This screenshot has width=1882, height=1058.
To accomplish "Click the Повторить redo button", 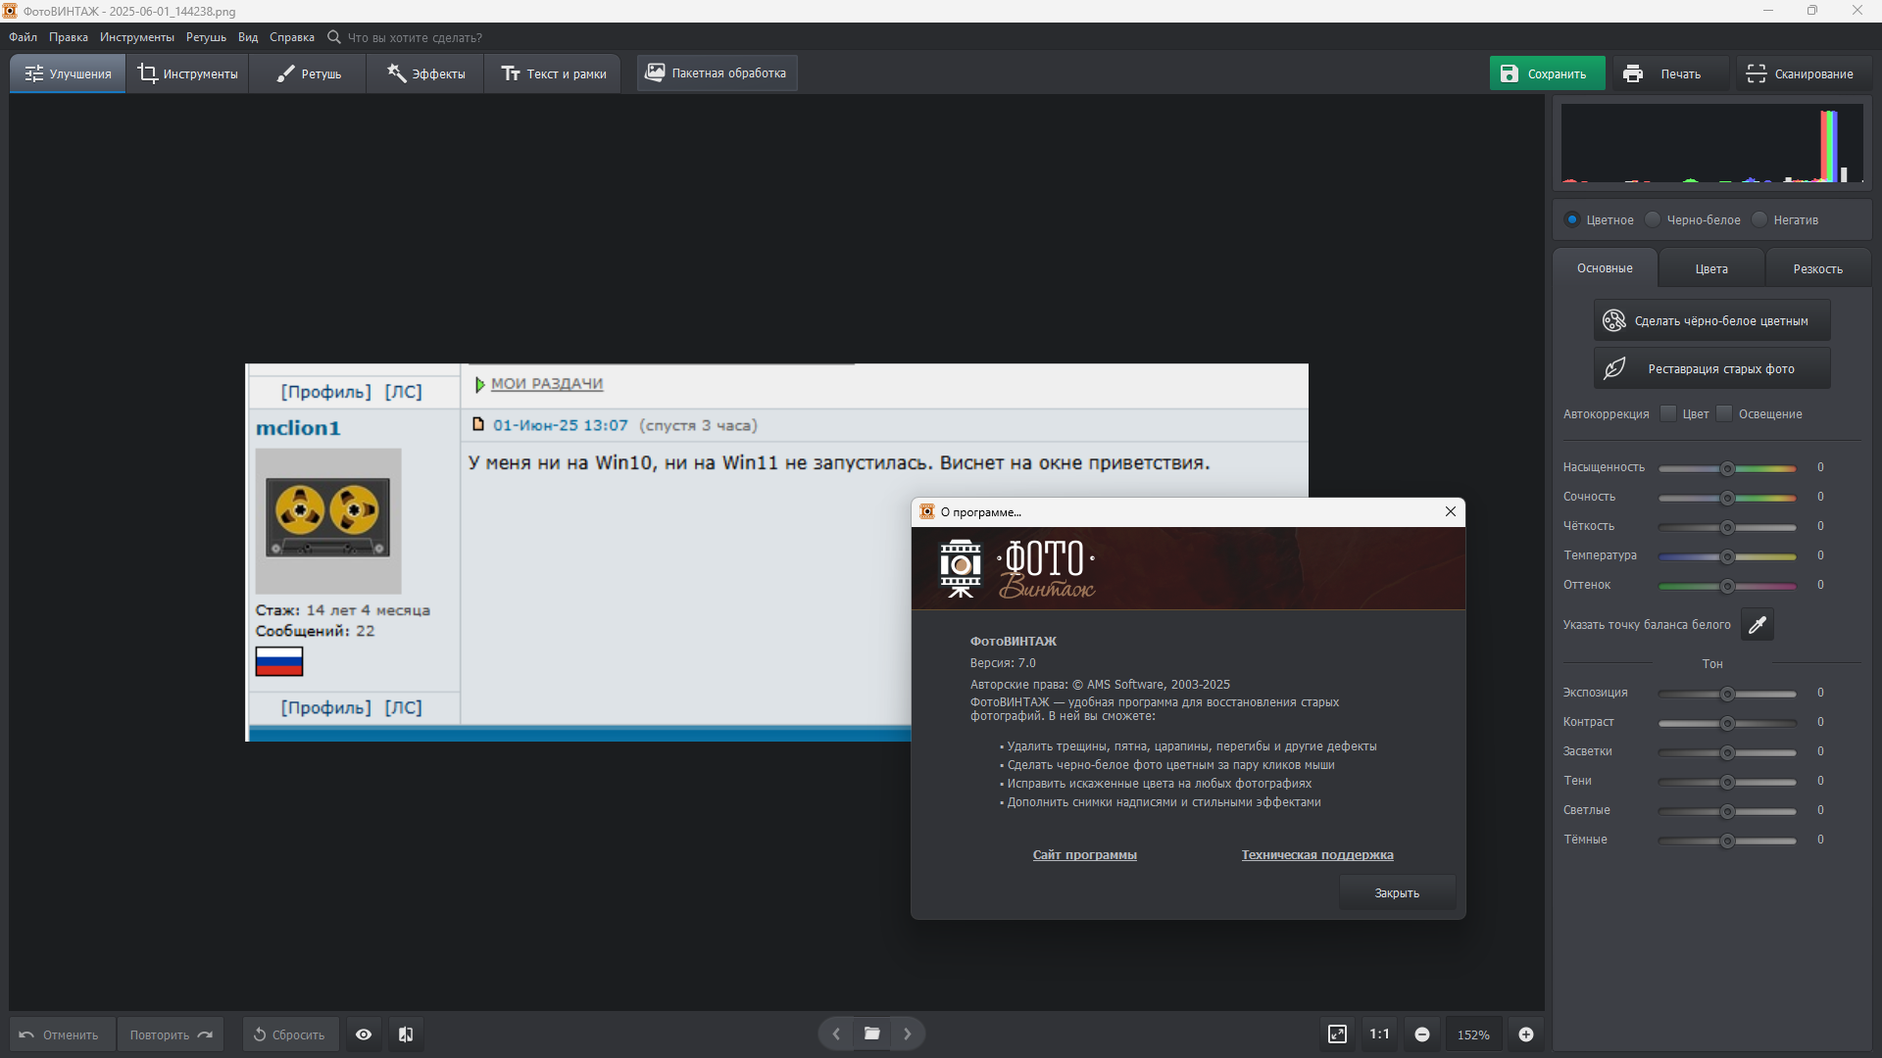I will [171, 1034].
